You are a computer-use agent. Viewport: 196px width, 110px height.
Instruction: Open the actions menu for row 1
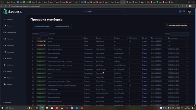(187, 42)
